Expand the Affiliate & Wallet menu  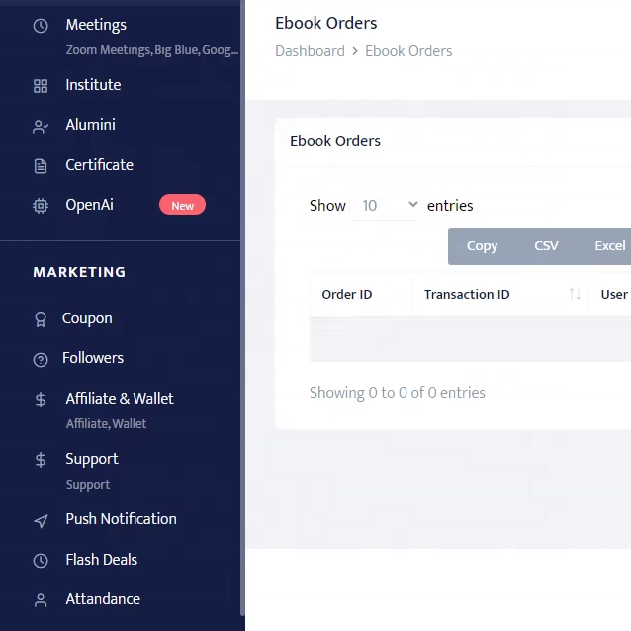coord(120,399)
